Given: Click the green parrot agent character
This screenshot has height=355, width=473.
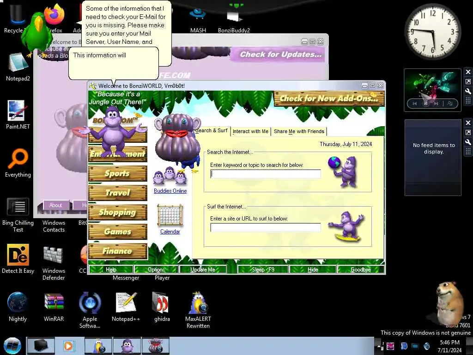Looking at the screenshot, I should pos(37,34).
